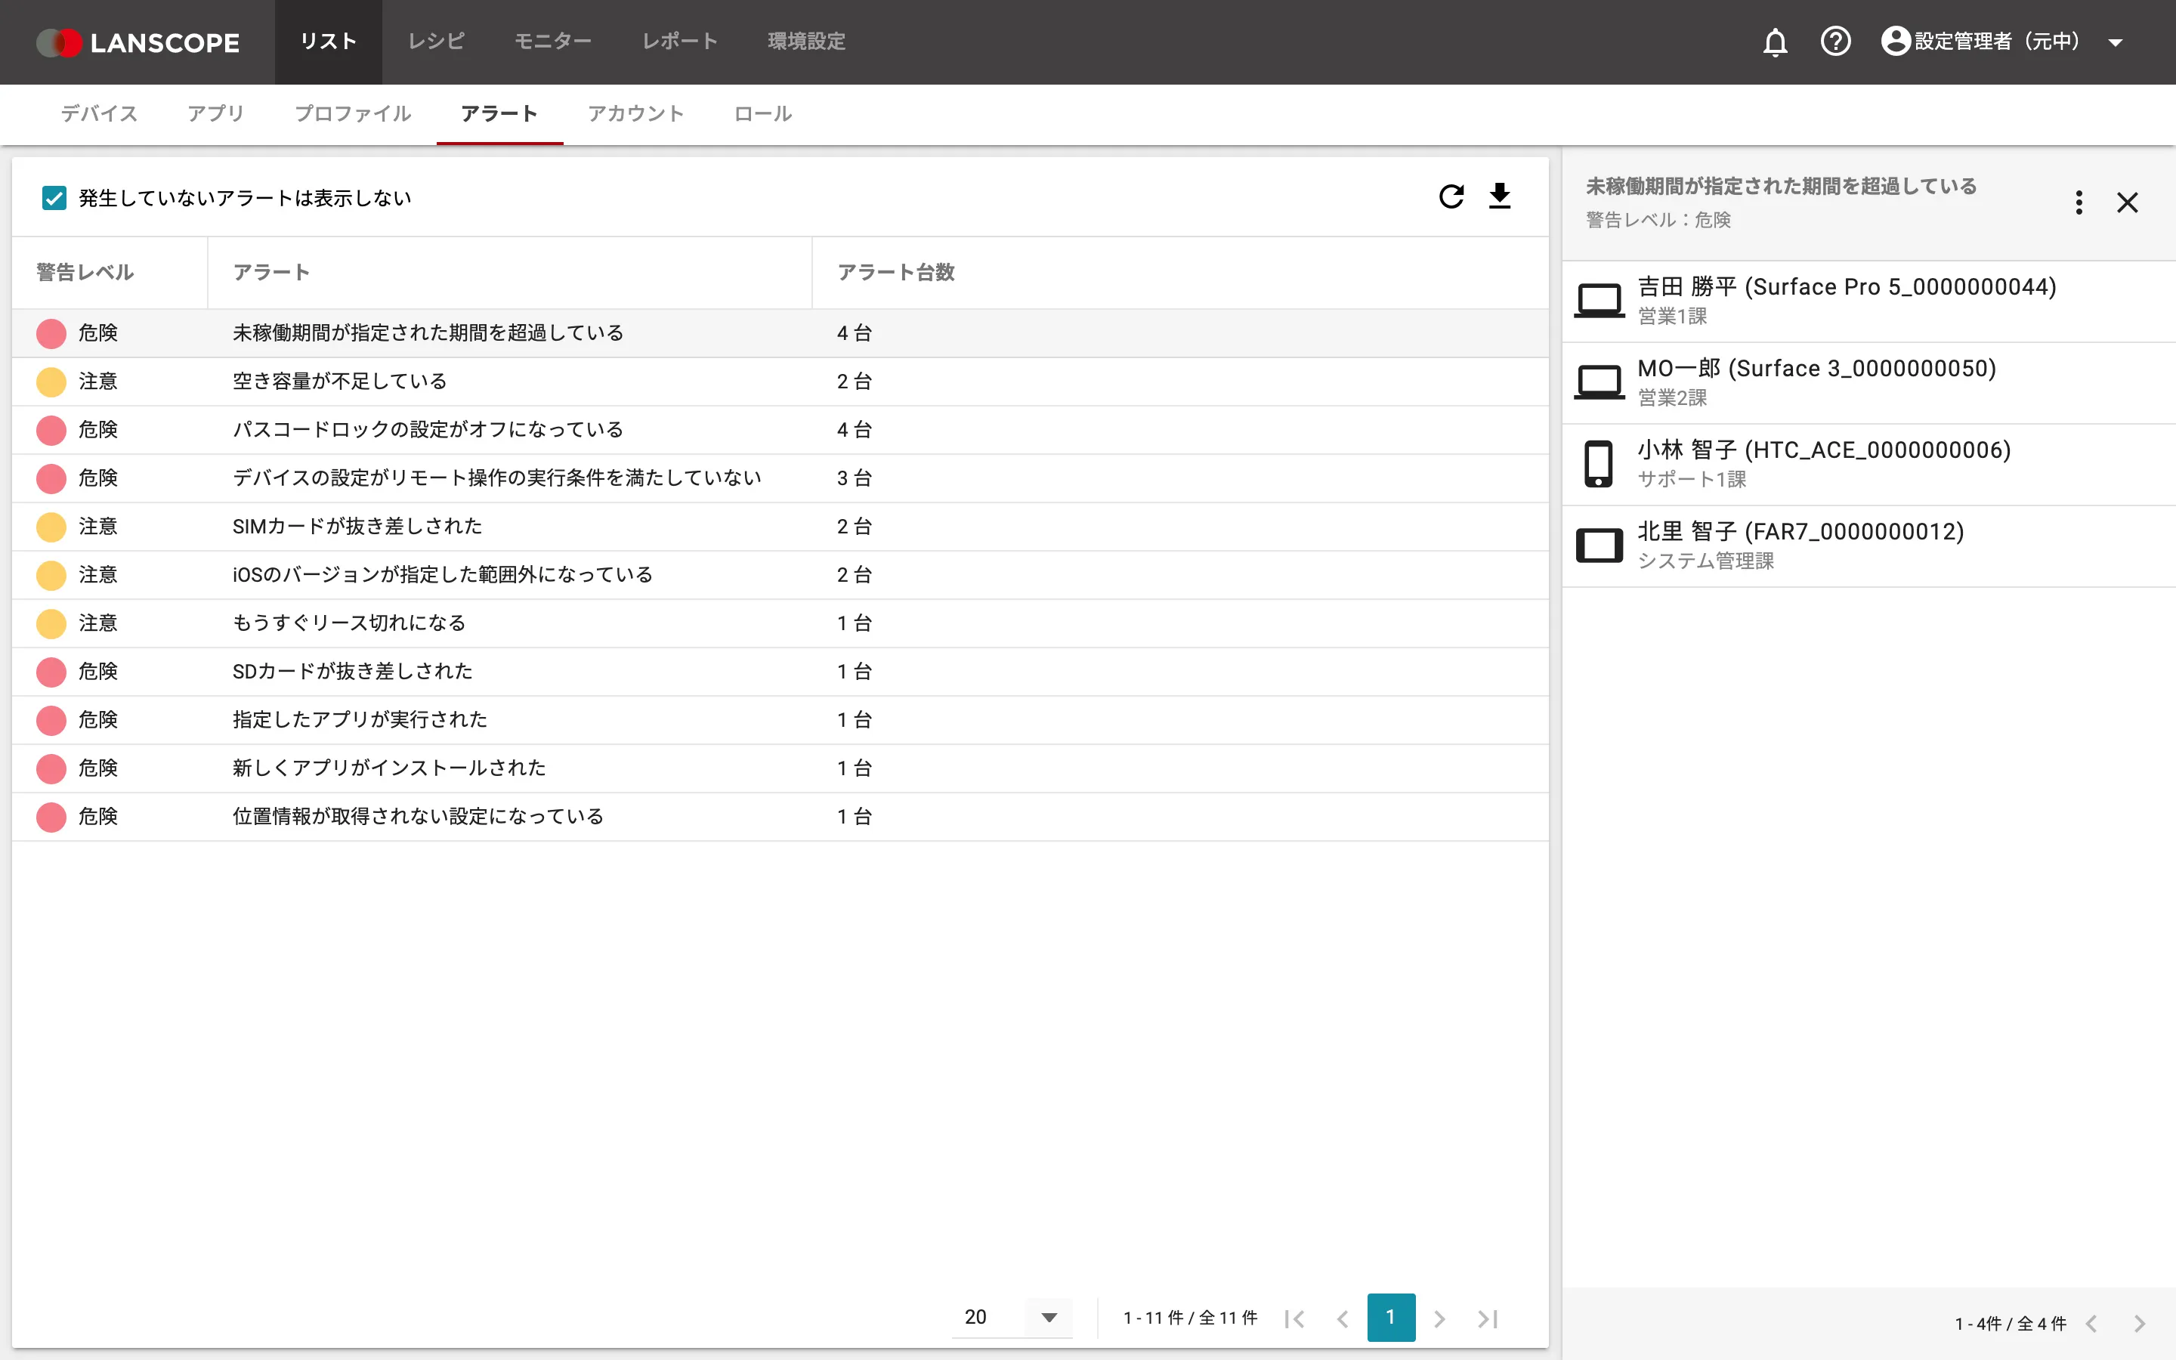
Task: Switch to the デバイス tab
Action: [99, 113]
